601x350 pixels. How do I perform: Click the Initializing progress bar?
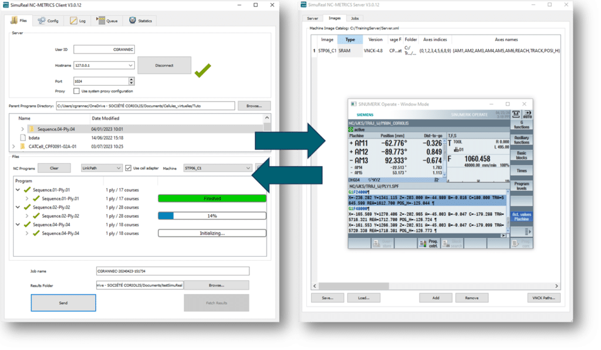[212, 233]
